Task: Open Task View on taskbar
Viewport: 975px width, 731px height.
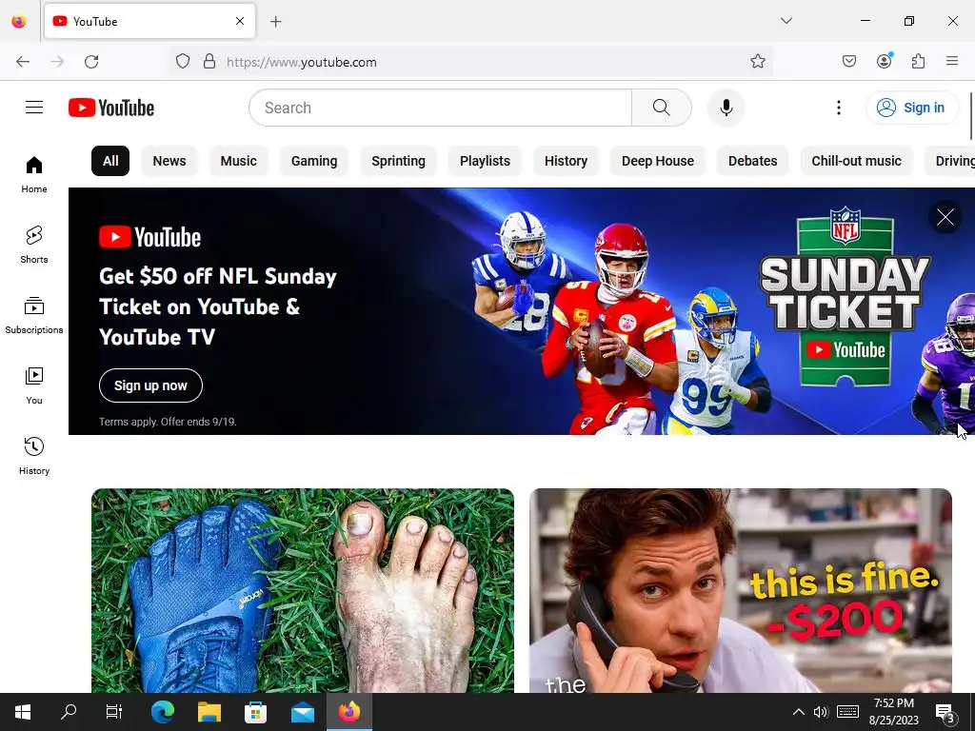Action: point(114,712)
